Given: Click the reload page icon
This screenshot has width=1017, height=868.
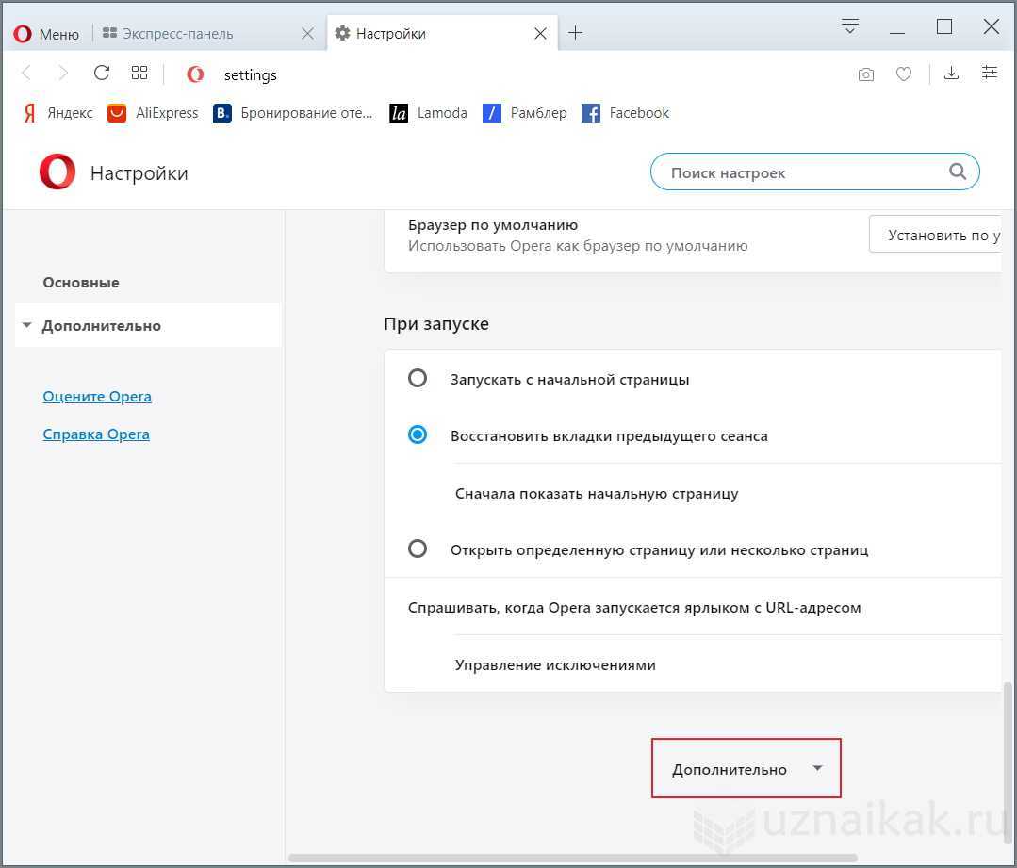Looking at the screenshot, I should coord(102,74).
